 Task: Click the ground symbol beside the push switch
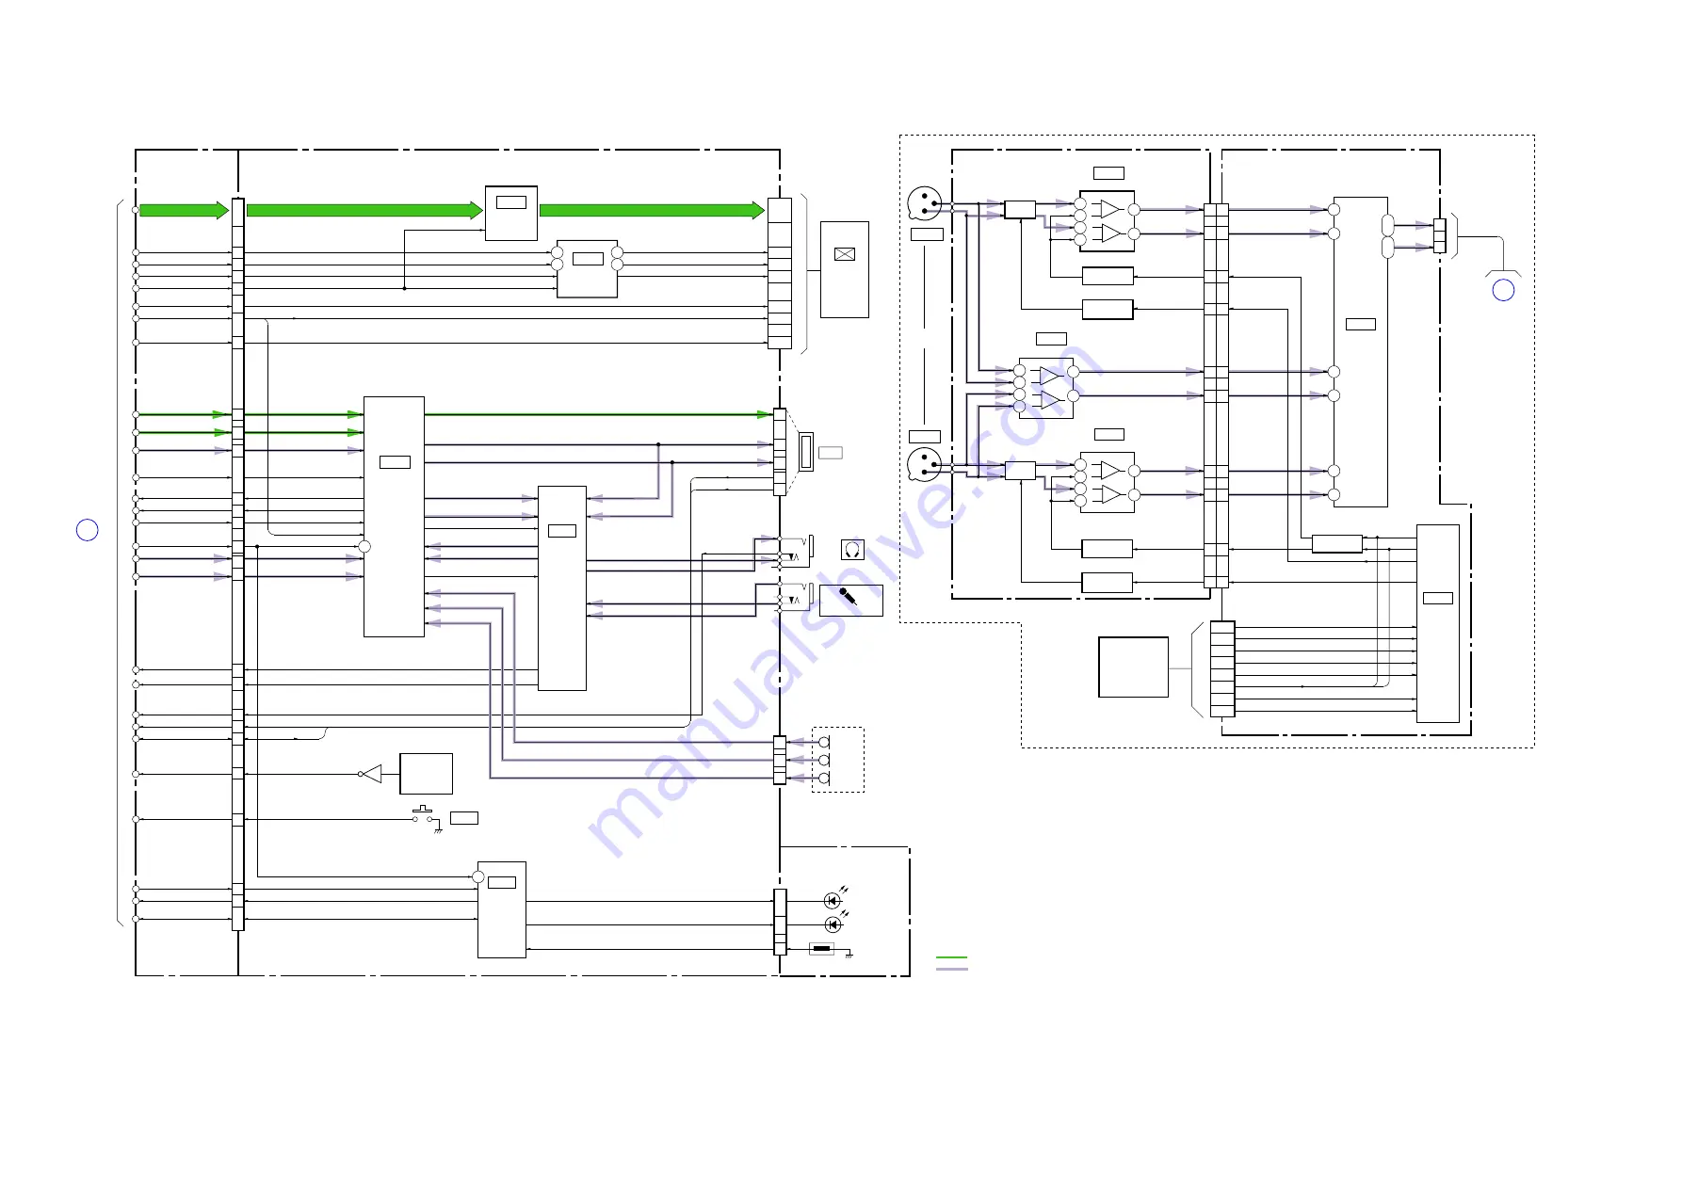tap(438, 831)
